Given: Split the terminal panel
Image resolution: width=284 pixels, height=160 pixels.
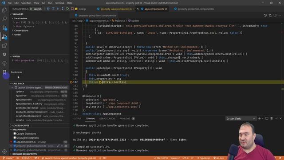Looking at the screenshot, I should (x=267, y=119).
